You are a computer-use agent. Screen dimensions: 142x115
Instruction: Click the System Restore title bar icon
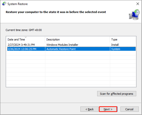(x=4, y=4)
